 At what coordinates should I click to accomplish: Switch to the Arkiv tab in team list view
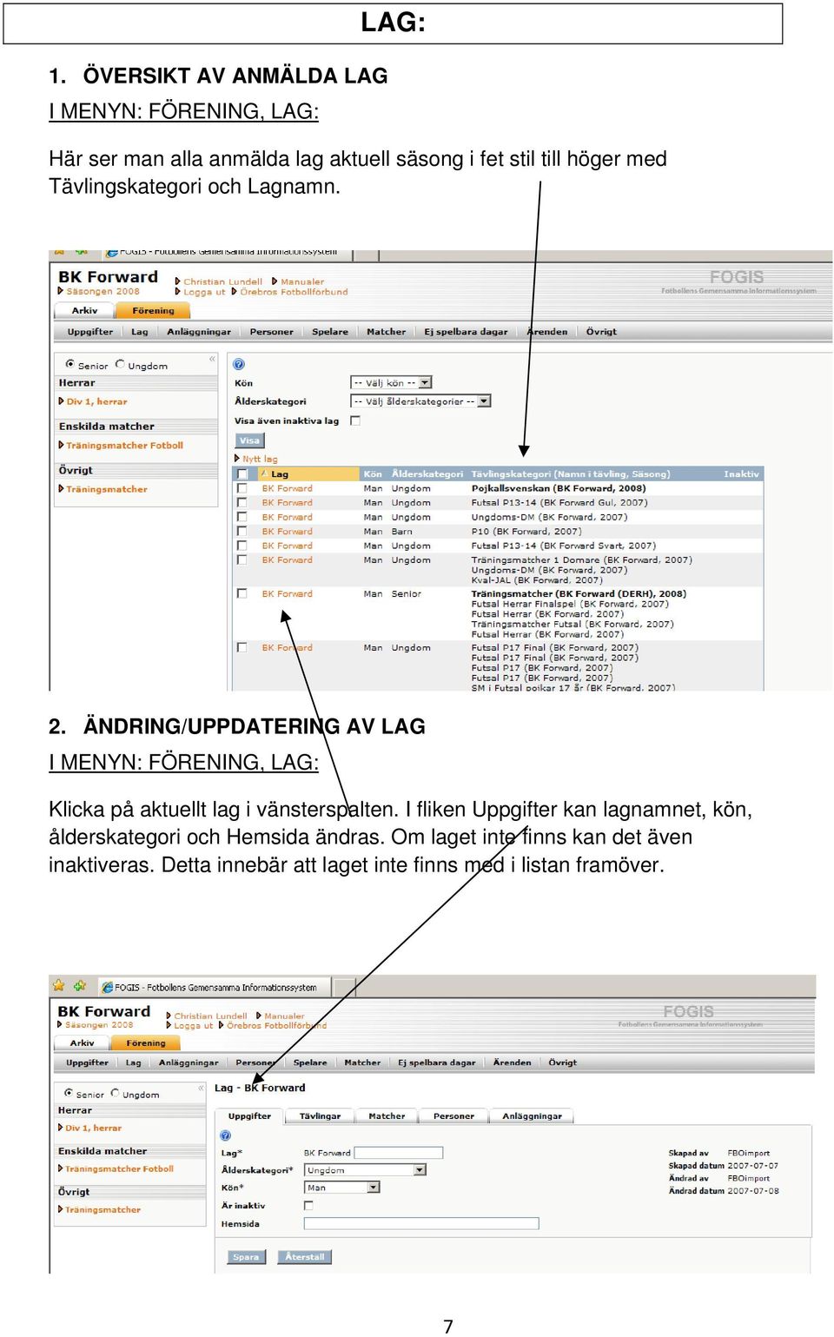click(x=84, y=310)
